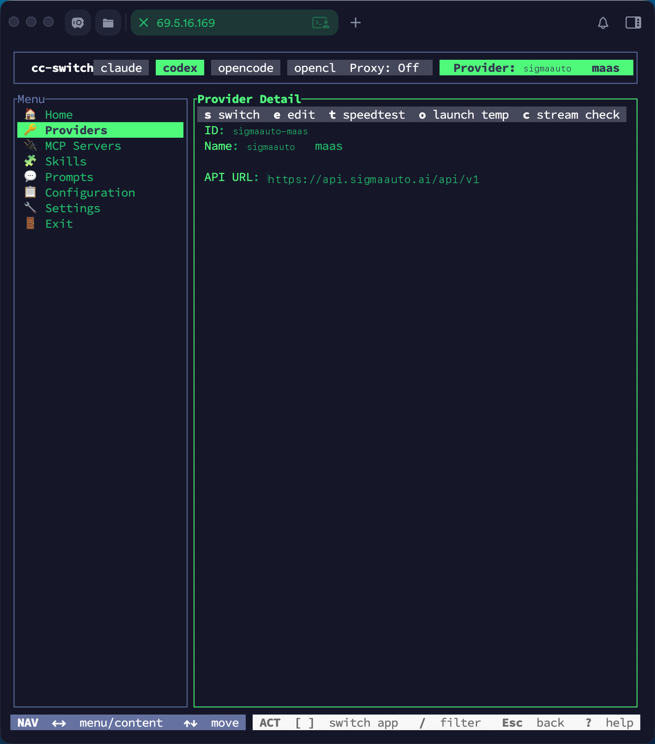The width and height of the screenshot is (655, 744).
Task: Click the ACT label in status bar
Action: click(270, 722)
